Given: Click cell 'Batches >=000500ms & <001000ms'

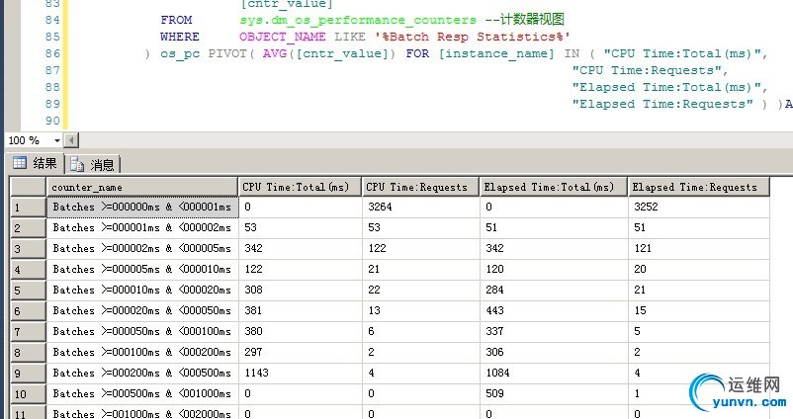Looking at the screenshot, I should point(142,393).
